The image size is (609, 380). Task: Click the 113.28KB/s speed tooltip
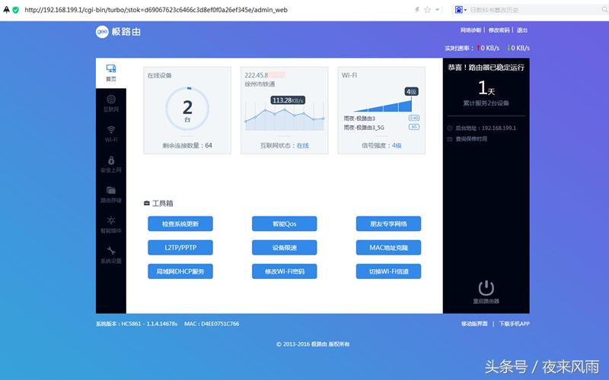point(288,100)
